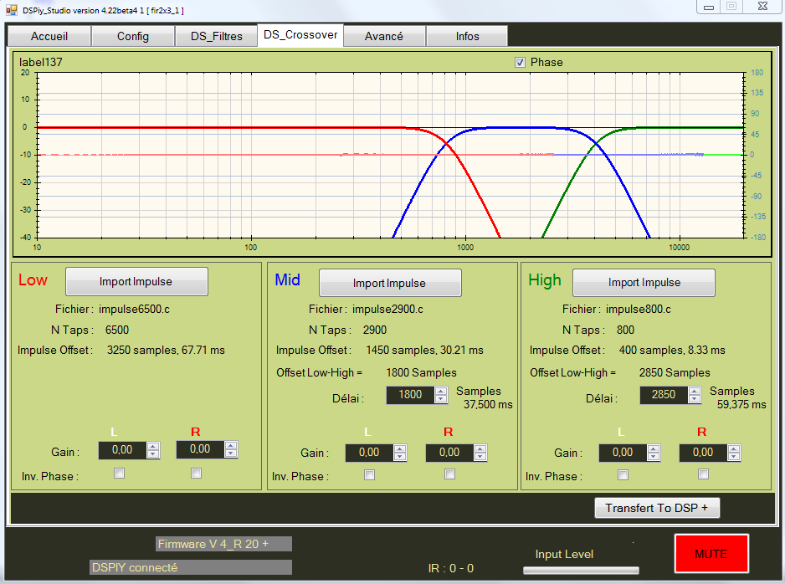Image resolution: width=785 pixels, height=584 pixels.
Task: Click the Input Level meter bar
Action: tap(580, 571)
